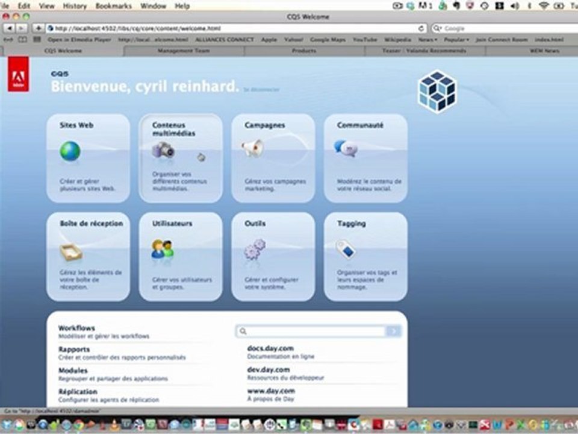The height and width of the screenshot is (434, 578).
Task: Click the Se déconnecter link
Action: (x=261, y=90)
